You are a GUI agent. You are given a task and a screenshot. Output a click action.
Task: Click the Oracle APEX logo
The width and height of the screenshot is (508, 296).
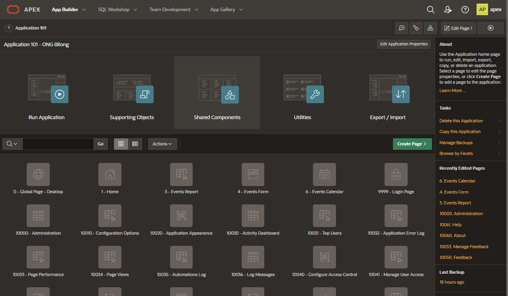23,10
